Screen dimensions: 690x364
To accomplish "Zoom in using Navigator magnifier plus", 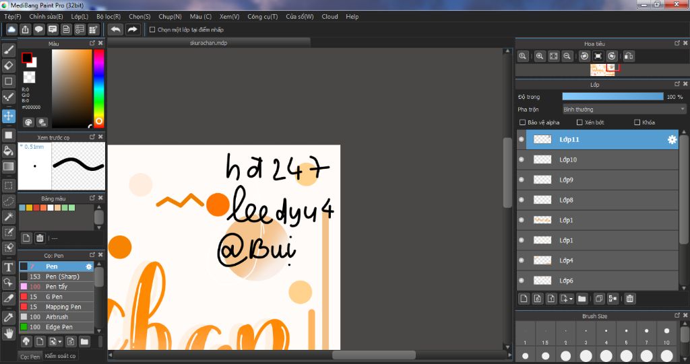I will [x=540, y=57].
